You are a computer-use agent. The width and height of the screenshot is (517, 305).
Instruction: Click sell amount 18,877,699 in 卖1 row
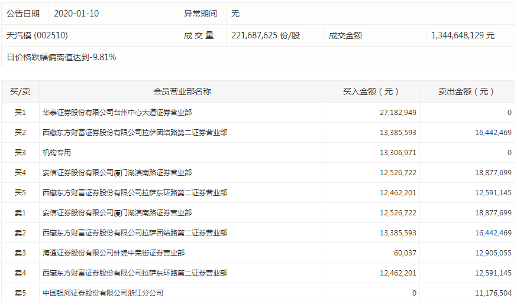point(493,212)
